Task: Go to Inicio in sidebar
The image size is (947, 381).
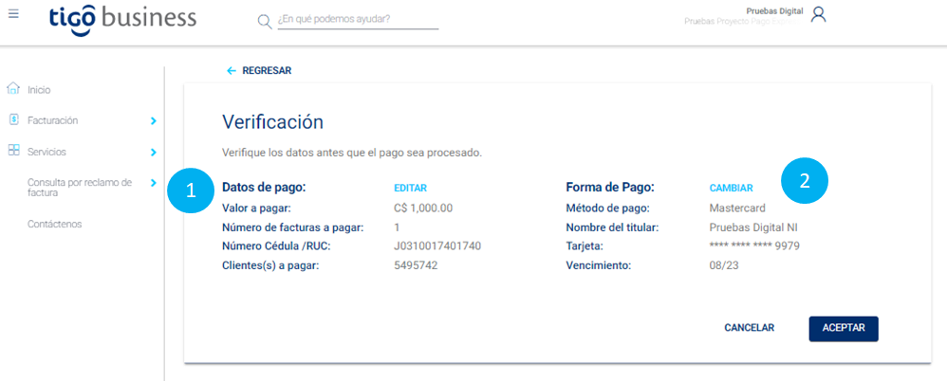Action: tap(39, 90)
